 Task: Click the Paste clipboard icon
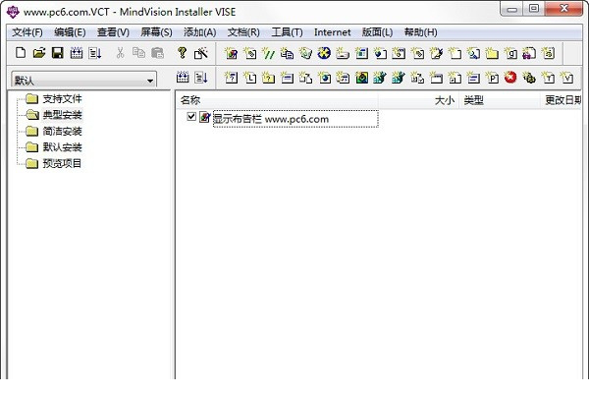click(157, 53)
